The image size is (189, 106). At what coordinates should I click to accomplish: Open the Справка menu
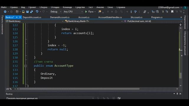pos(121,7)
